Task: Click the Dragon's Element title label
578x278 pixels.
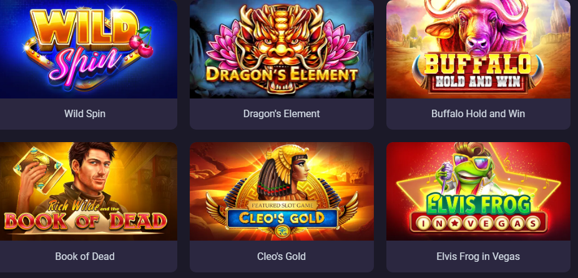Action: click(x=282, y=114)
